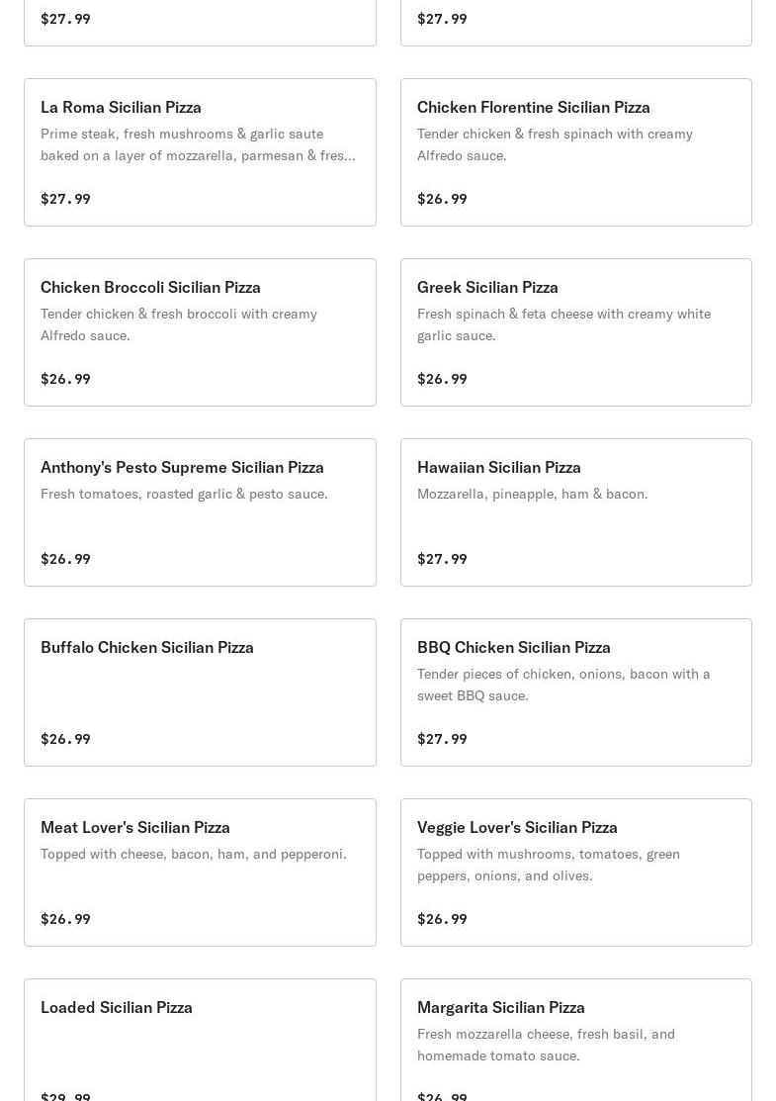Click the $27.99 price under Hawaiian pizza

tap(442, 559)
